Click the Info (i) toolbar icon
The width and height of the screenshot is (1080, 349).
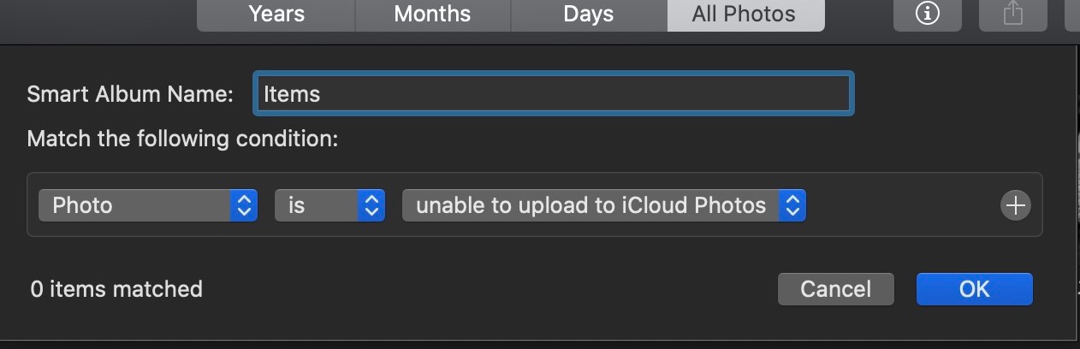[928, 15]
